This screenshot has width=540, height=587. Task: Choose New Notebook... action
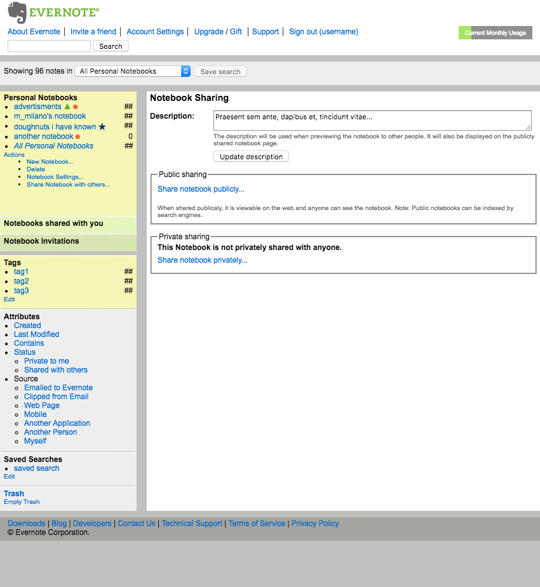[50, 162]
